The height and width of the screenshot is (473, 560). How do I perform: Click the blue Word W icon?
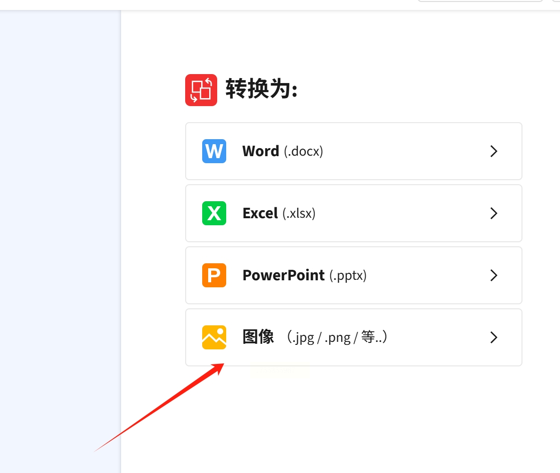point(214,151)
